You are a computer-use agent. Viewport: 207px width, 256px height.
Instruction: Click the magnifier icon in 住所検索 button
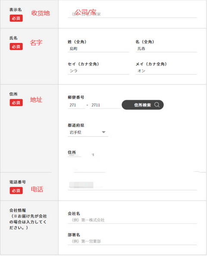(157, 105)
